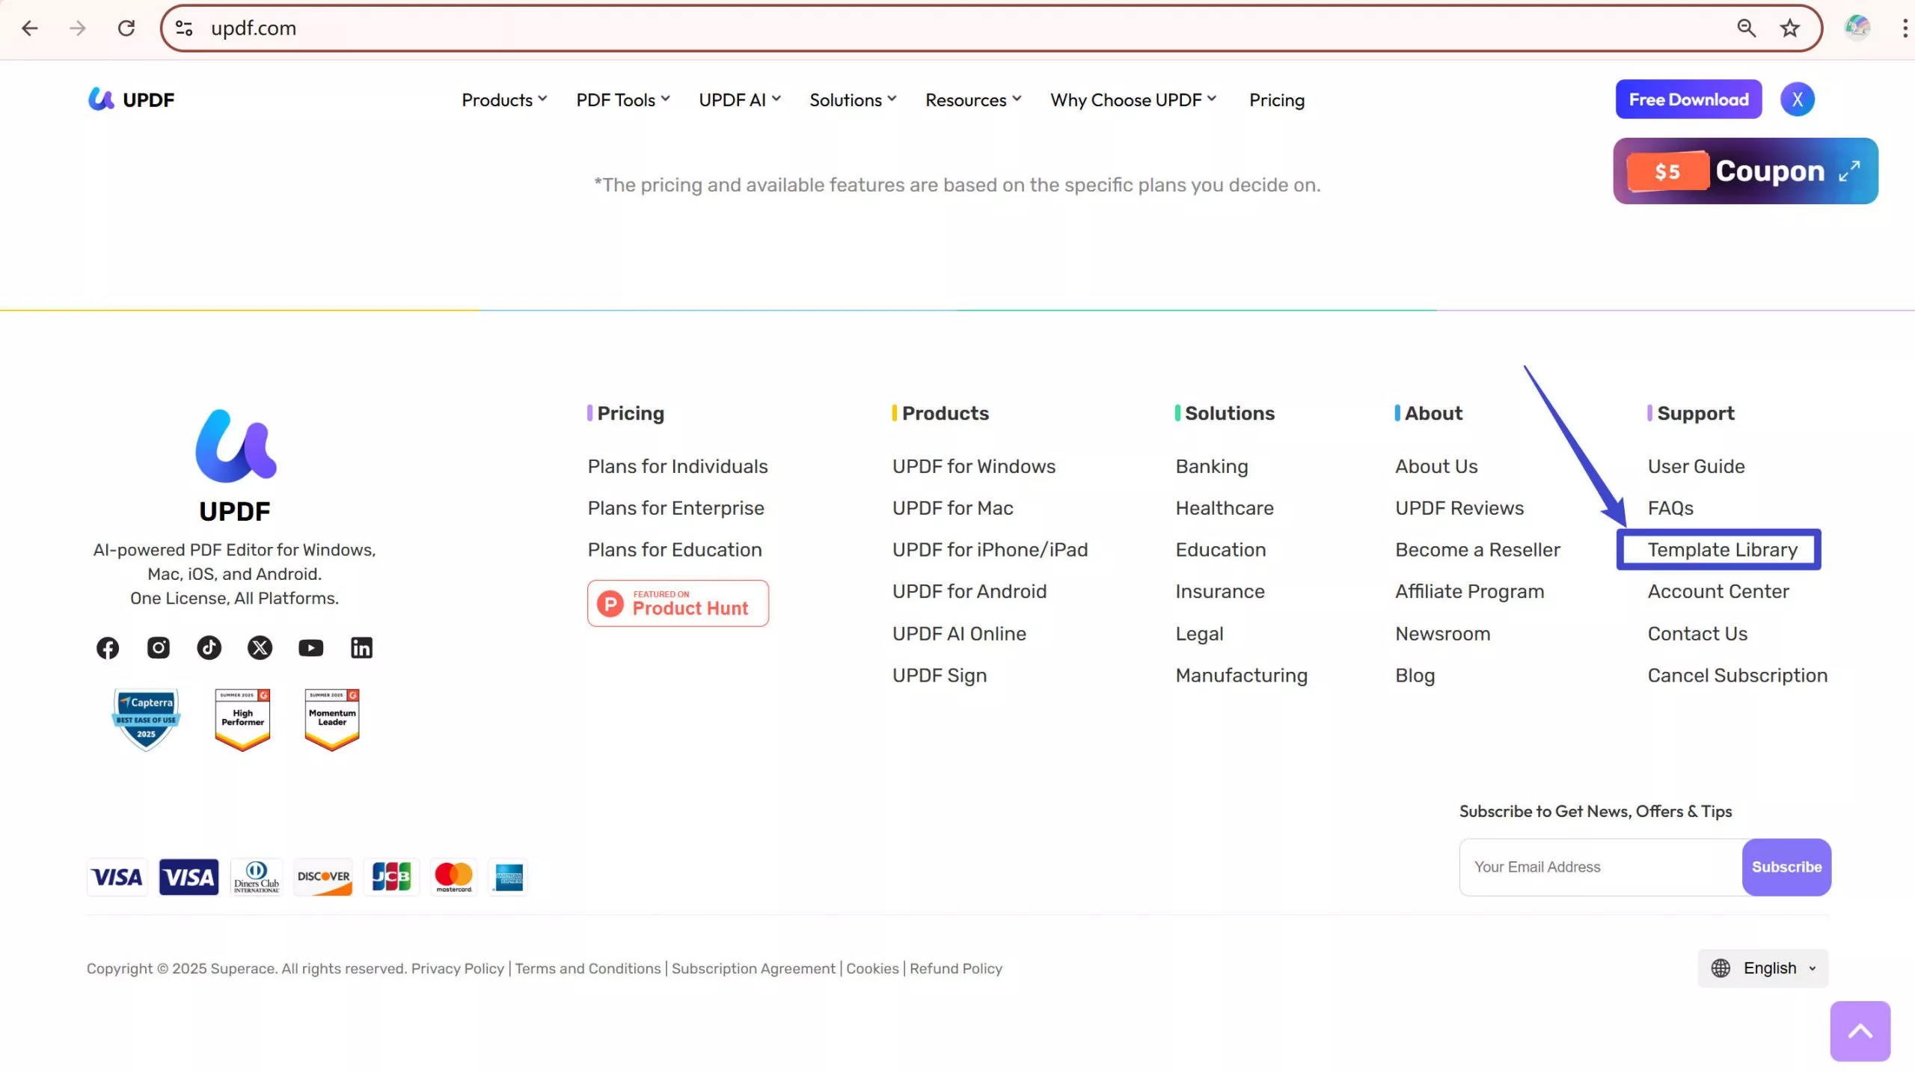The width and height of the screenshot is (1915, 1073).
Task: Open Become a Reseller link
Action: click(x=1477, y=550)
